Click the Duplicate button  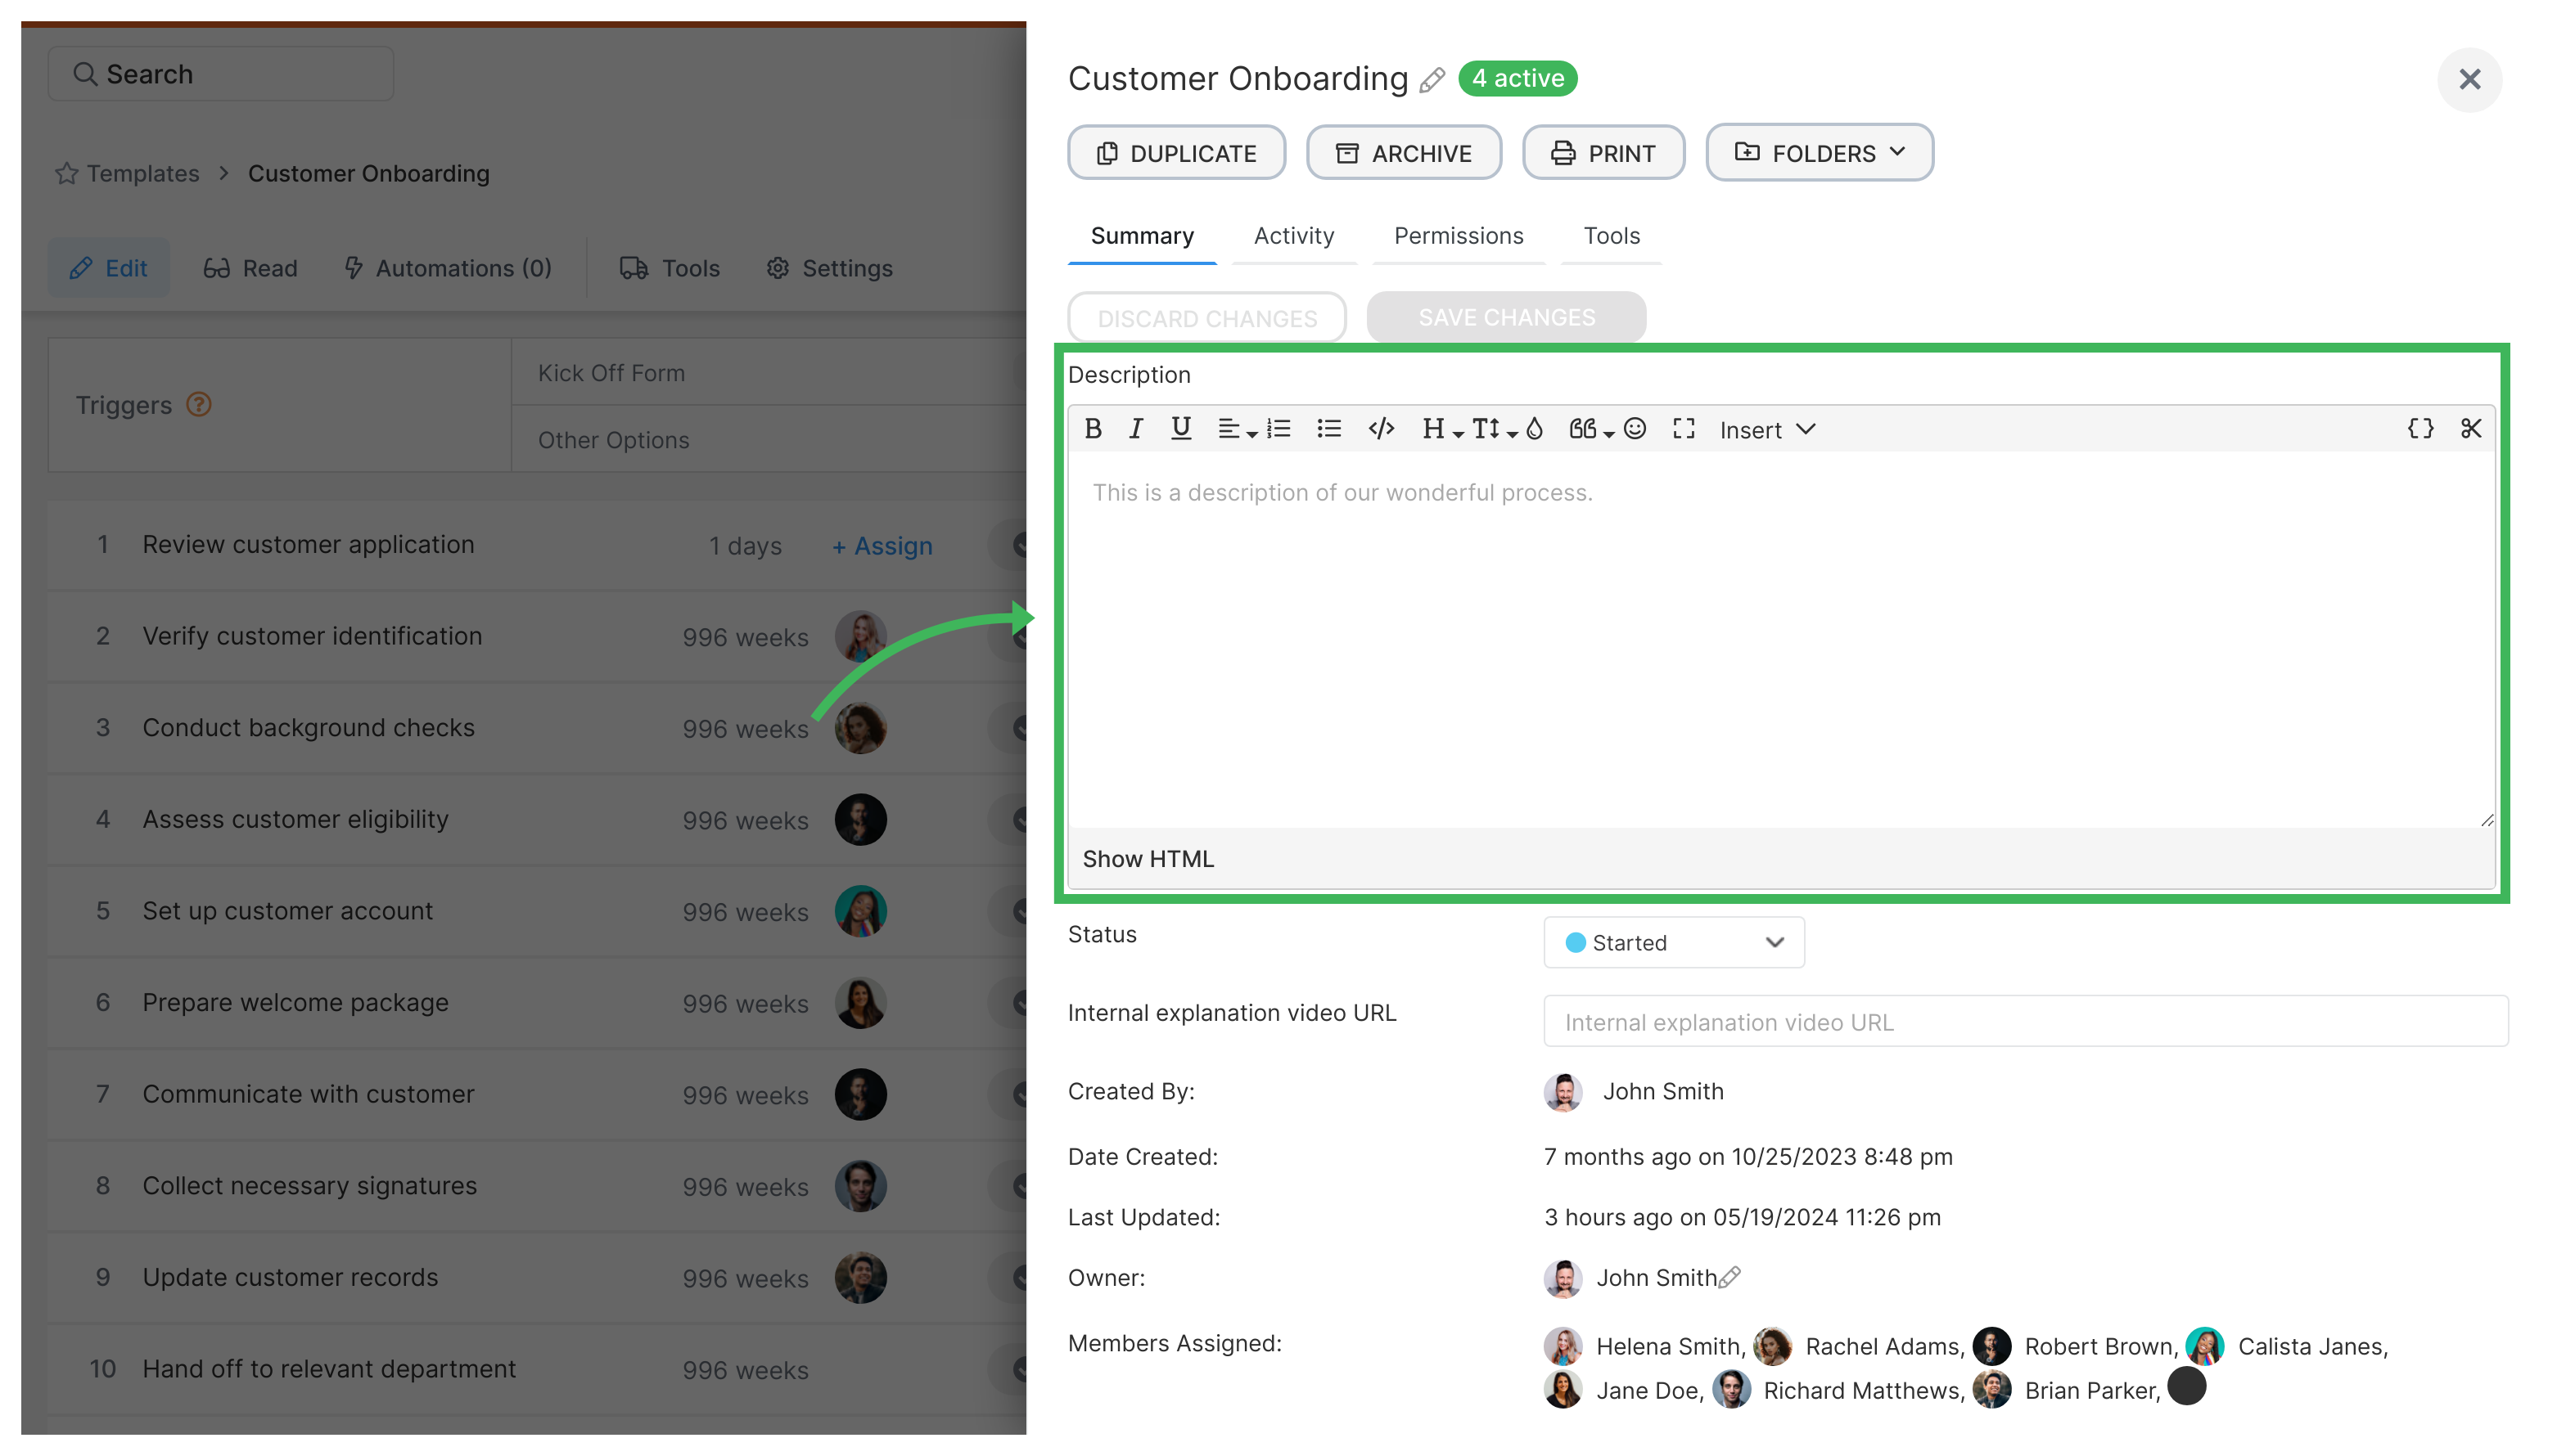pyautogui.click(x=1176, y=153)
